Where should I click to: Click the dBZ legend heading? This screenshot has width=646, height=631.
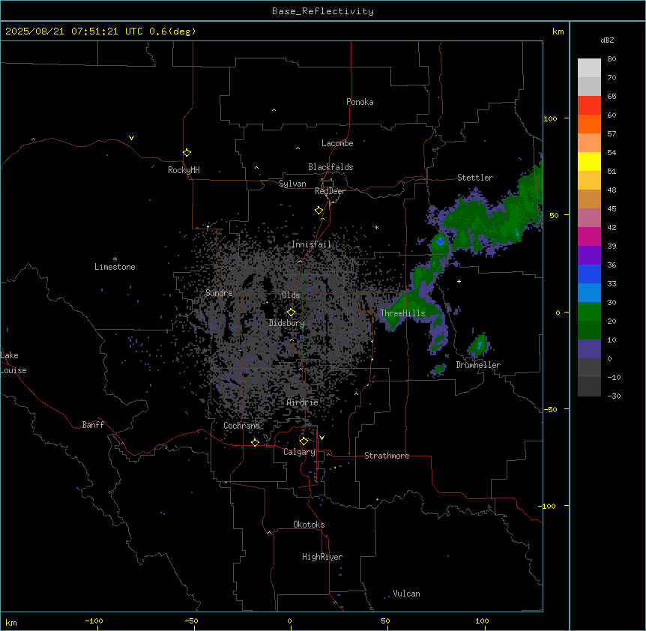(607, 40)
